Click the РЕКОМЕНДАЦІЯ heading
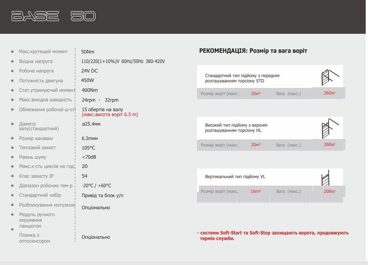Screen dimensions: 368x265 pos(253,51)
